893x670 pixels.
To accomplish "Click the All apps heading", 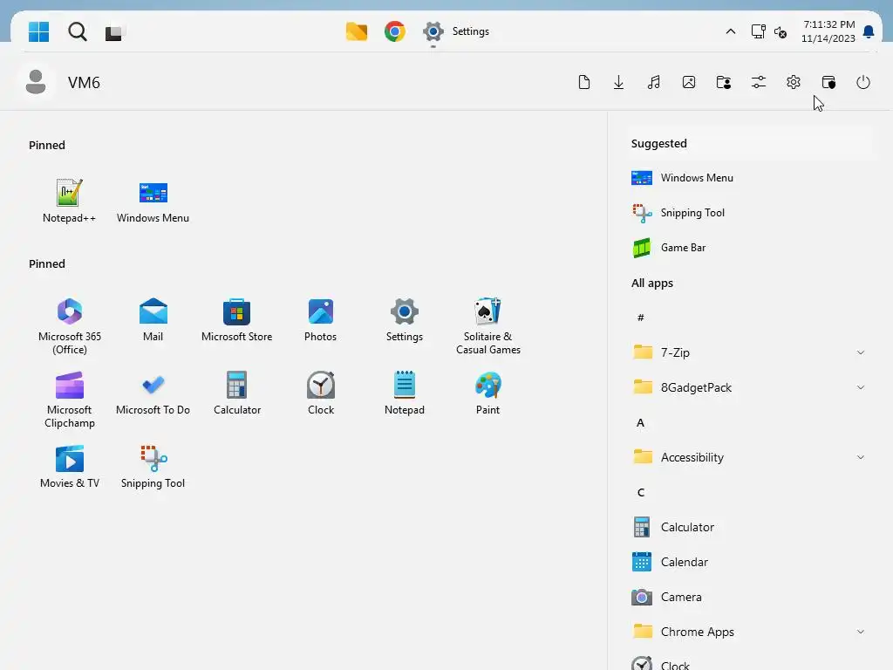I will click(652, 284).
